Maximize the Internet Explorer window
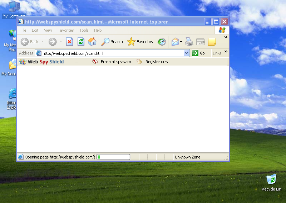The image size is (286, 203). click(x=216, y=22)
